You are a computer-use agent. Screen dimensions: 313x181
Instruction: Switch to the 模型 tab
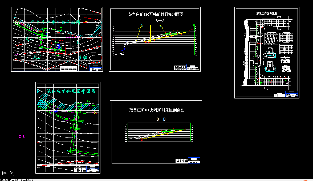pos(5,180)
